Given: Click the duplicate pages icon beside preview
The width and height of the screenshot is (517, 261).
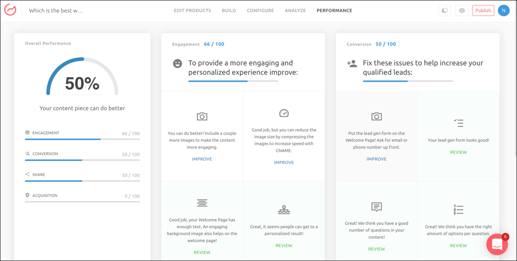Looking at the screenshot, I should 444,11.
